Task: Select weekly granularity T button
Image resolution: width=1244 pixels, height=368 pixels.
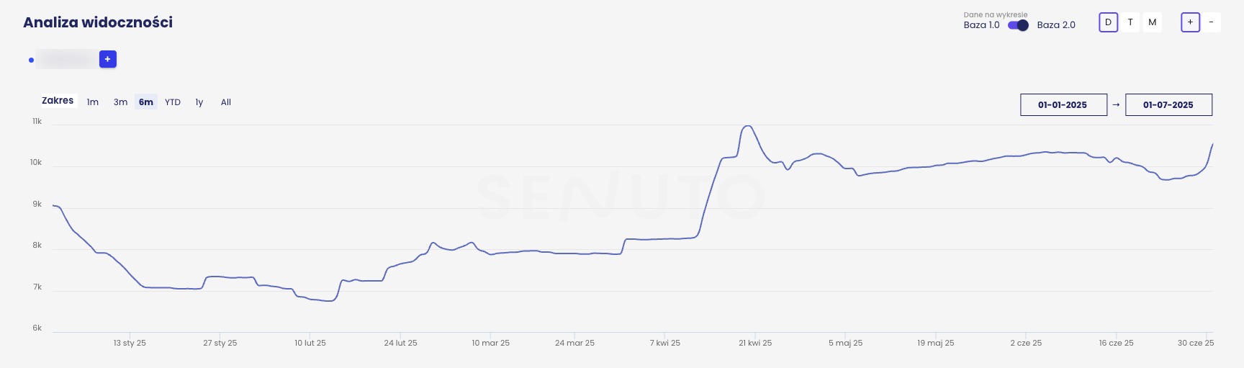Action: 1130,22
